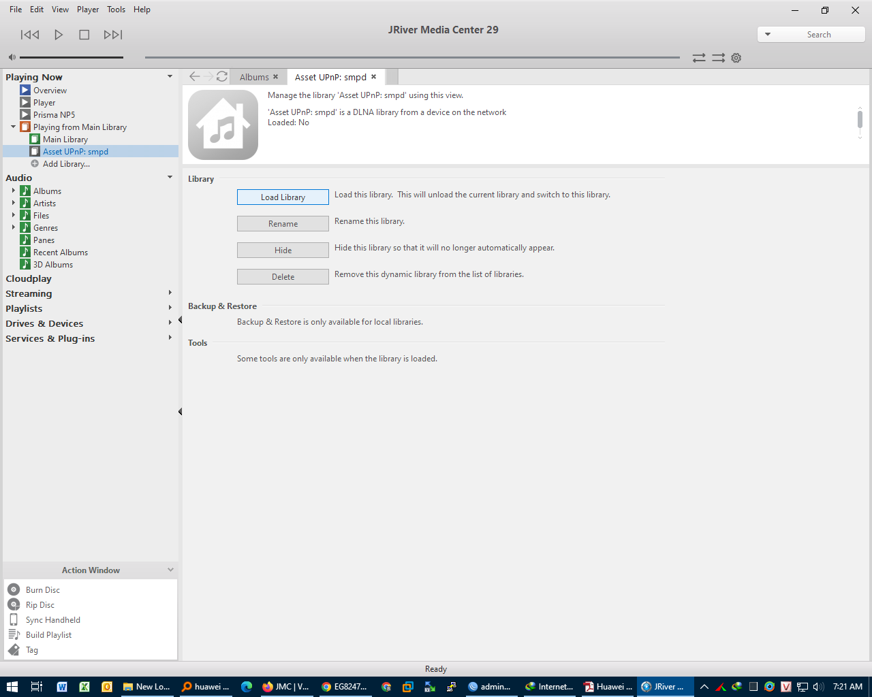Toggle the repeat mode icon
The width and height of the screenshot is (872, 697).
(699, 58)
